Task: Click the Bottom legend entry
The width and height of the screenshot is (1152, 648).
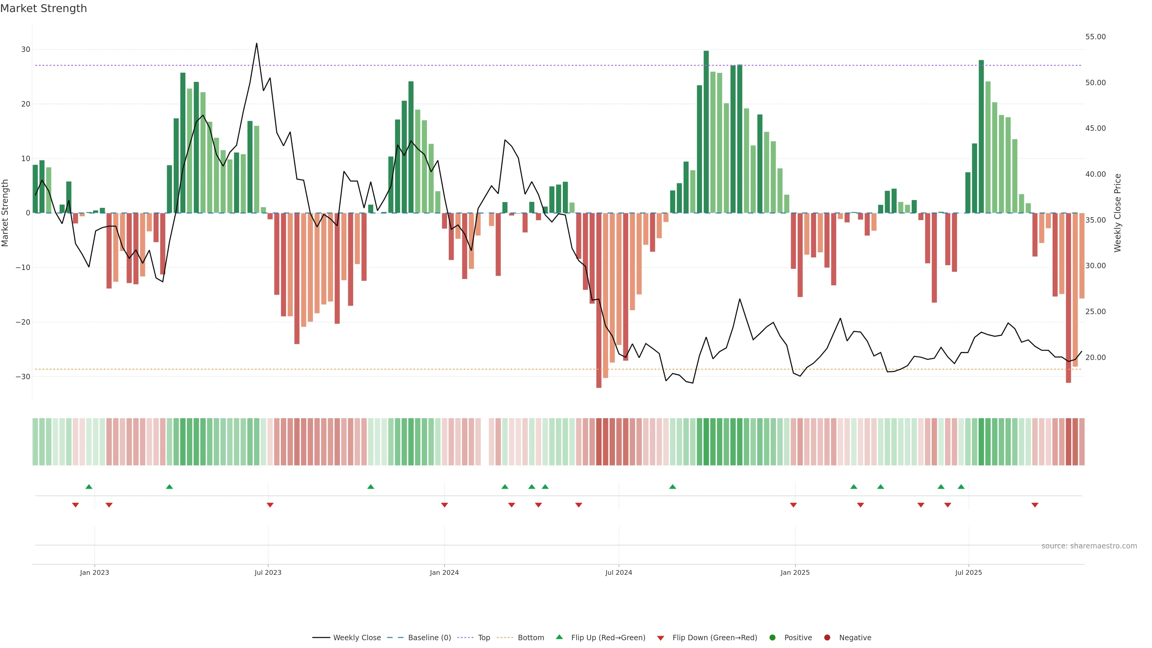Action: (x=530, y=638)
